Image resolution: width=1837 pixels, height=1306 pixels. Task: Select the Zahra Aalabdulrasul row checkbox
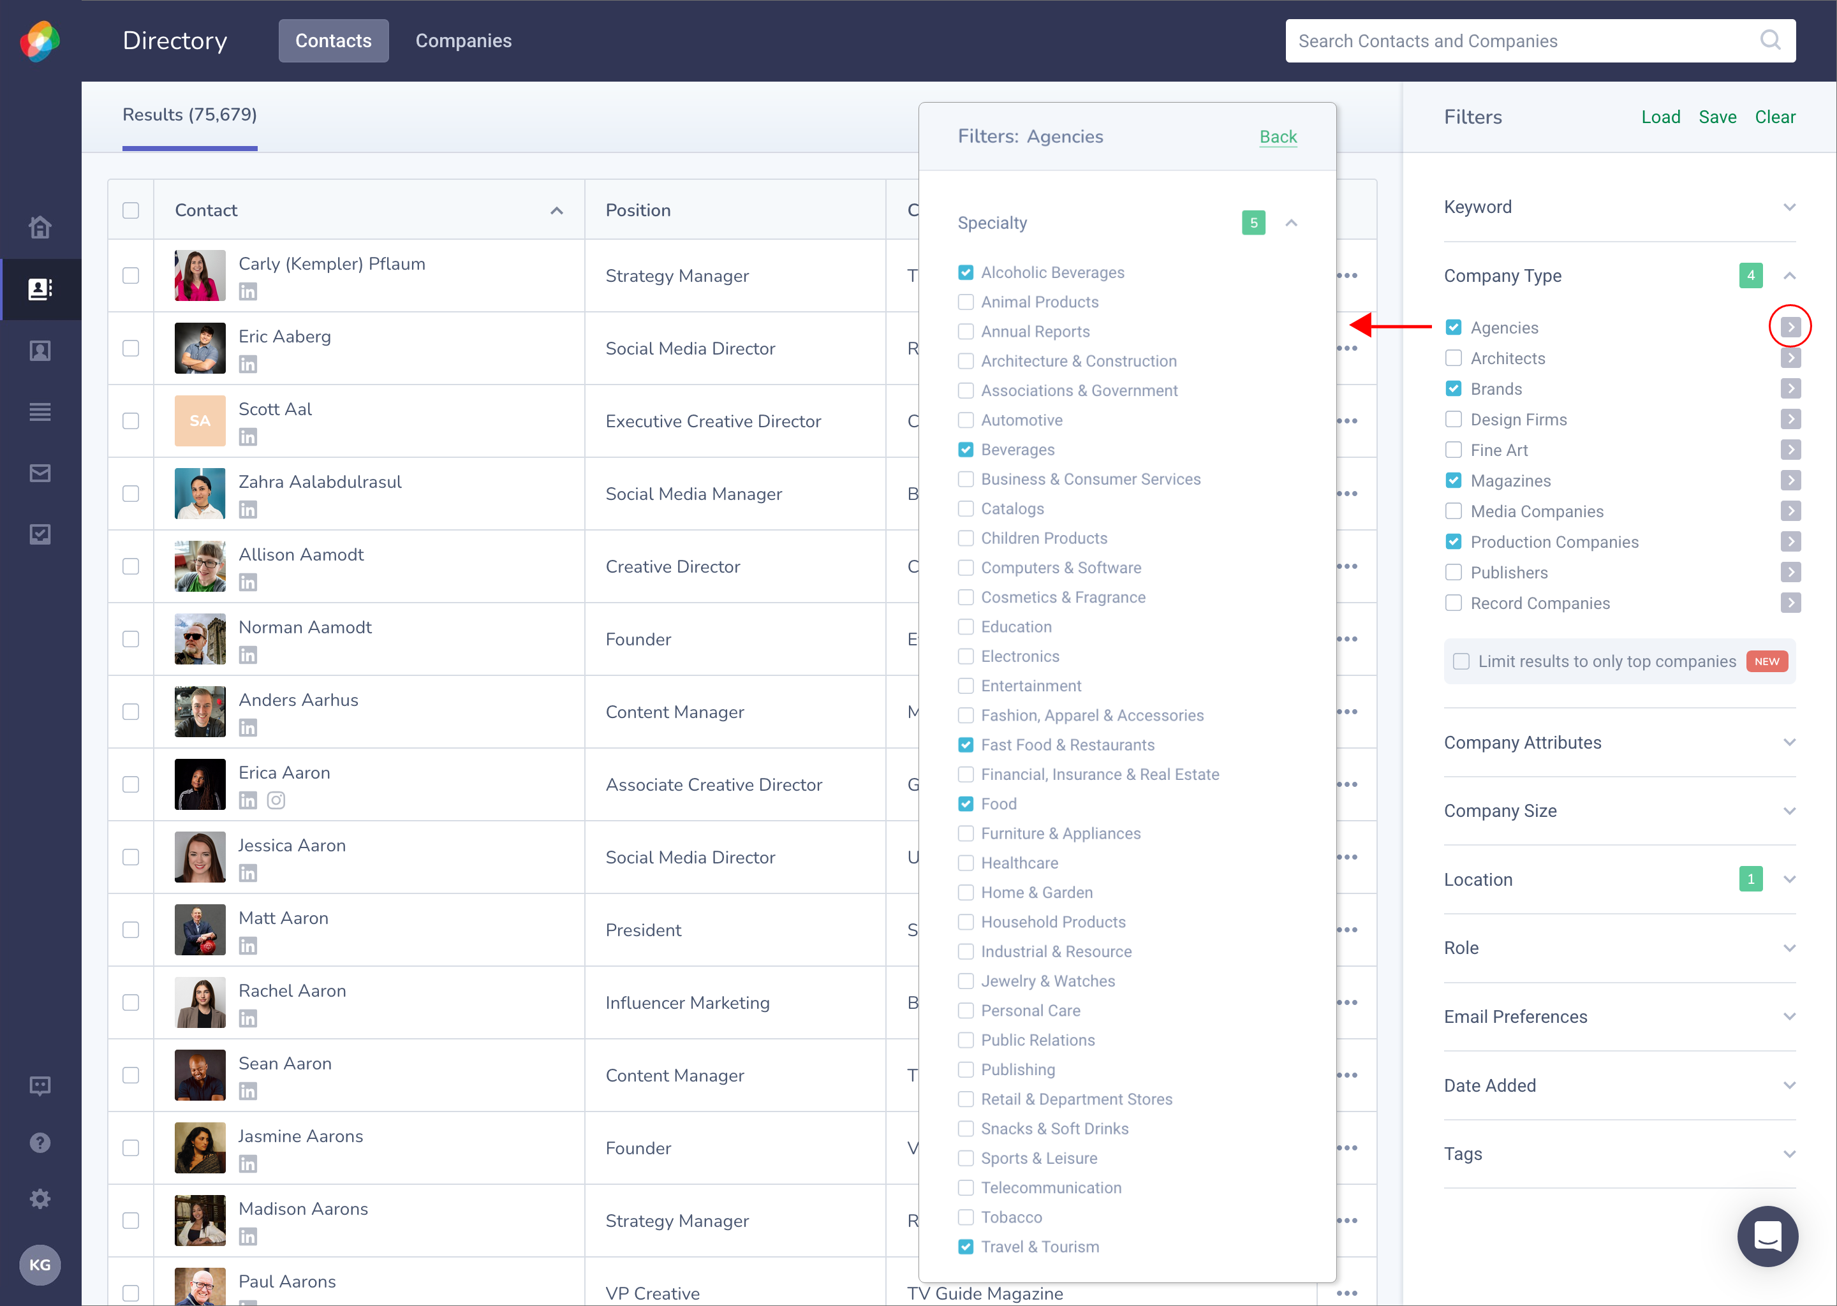coord(131,494)
